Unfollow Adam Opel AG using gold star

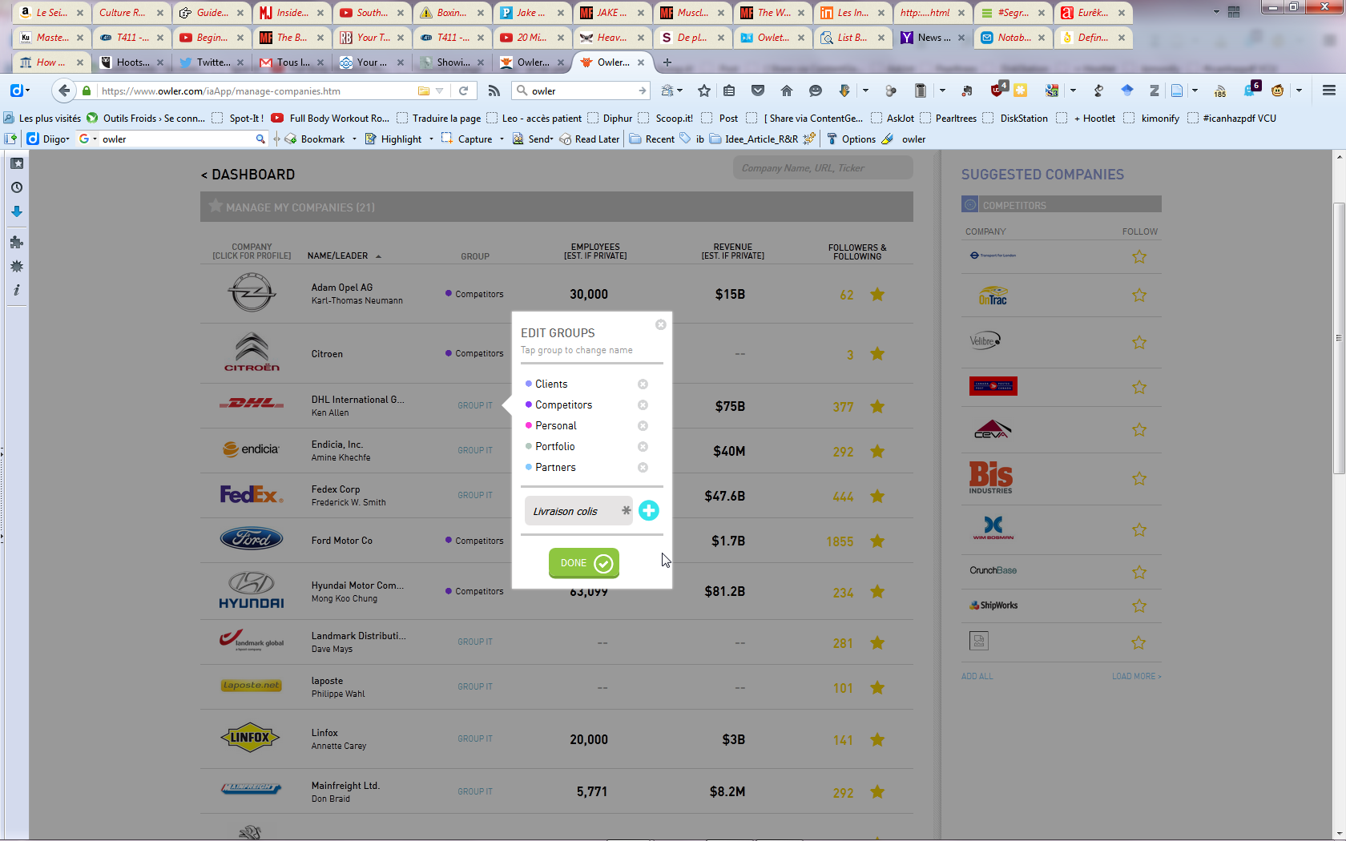877,294
